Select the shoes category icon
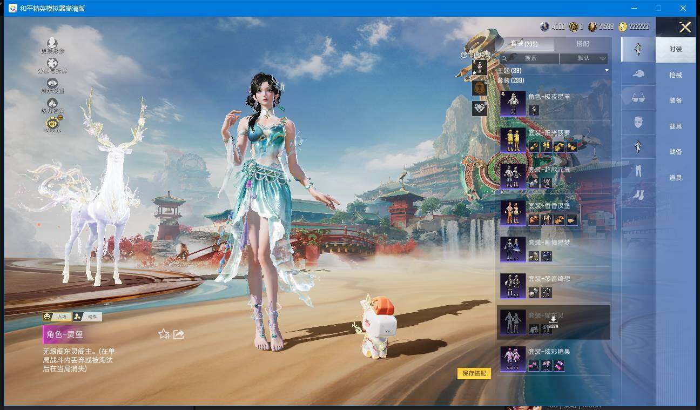The width and height of the screenshot is (700, 410). (638, 194)
